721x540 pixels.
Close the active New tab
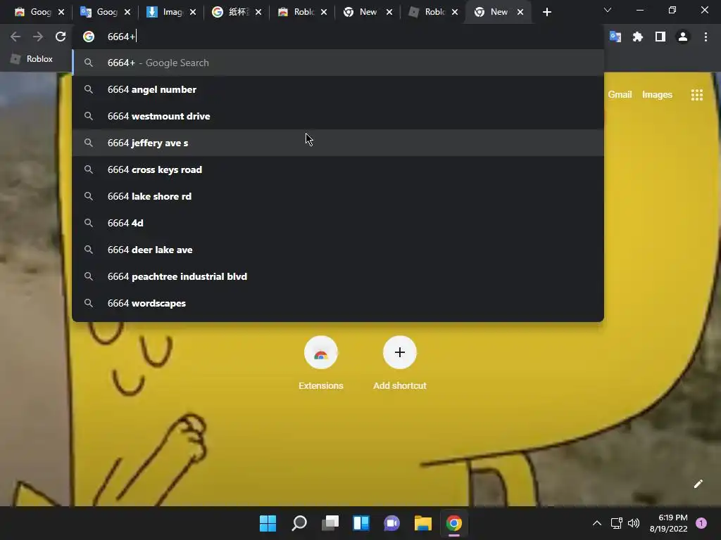(520, 12)
